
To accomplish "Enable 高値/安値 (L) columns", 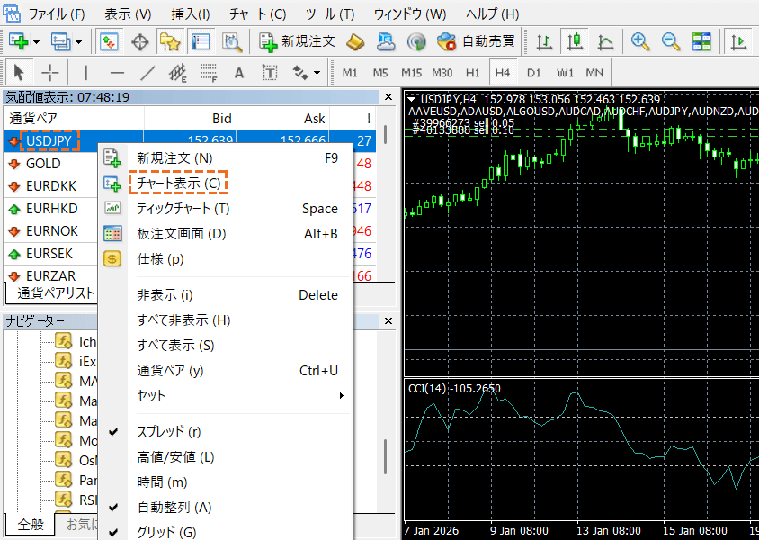I will click(x=175, y=457).
